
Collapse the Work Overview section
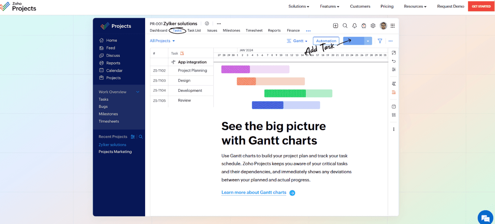point(137,92)
